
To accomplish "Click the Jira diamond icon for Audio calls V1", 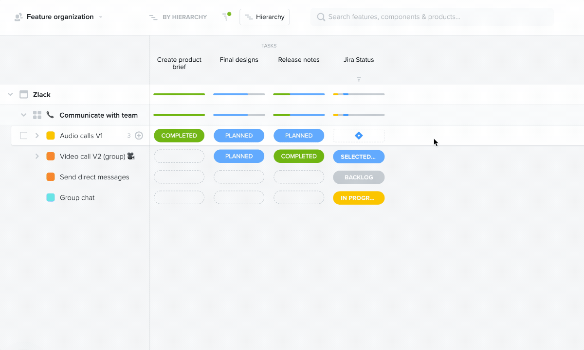I will click(x=359, y=136).
